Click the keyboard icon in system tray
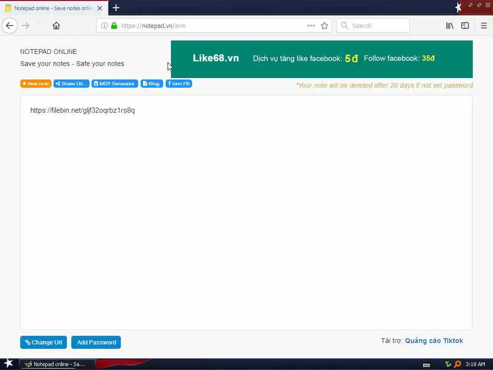This screenshot has width=493, height=370. 427,365
